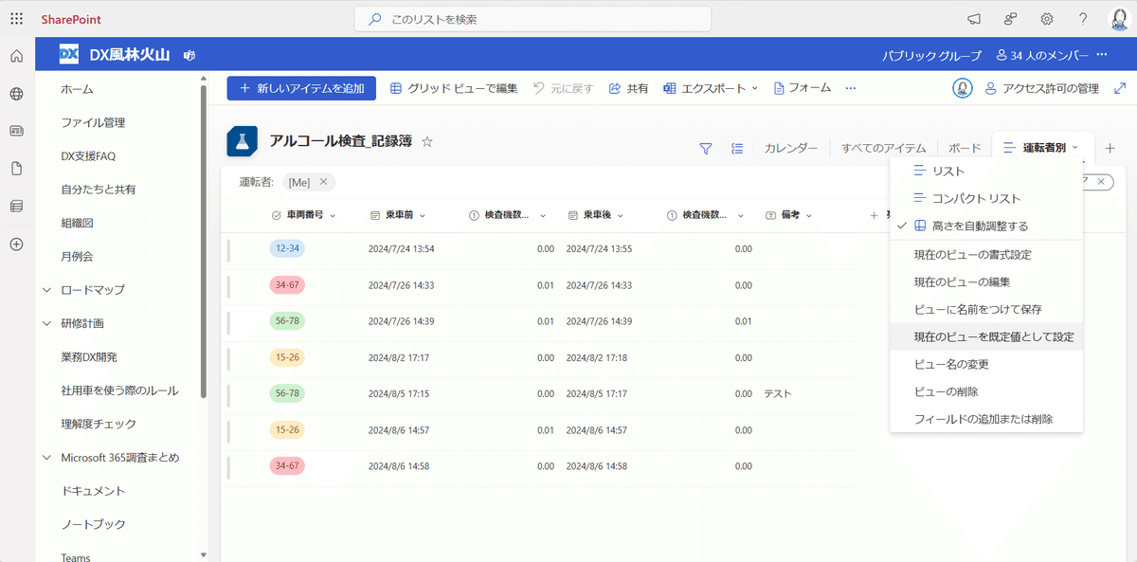Screen dimensions: 1137x562
Task: Open the 乗車前 column header menu
Action: coord(397,215)
